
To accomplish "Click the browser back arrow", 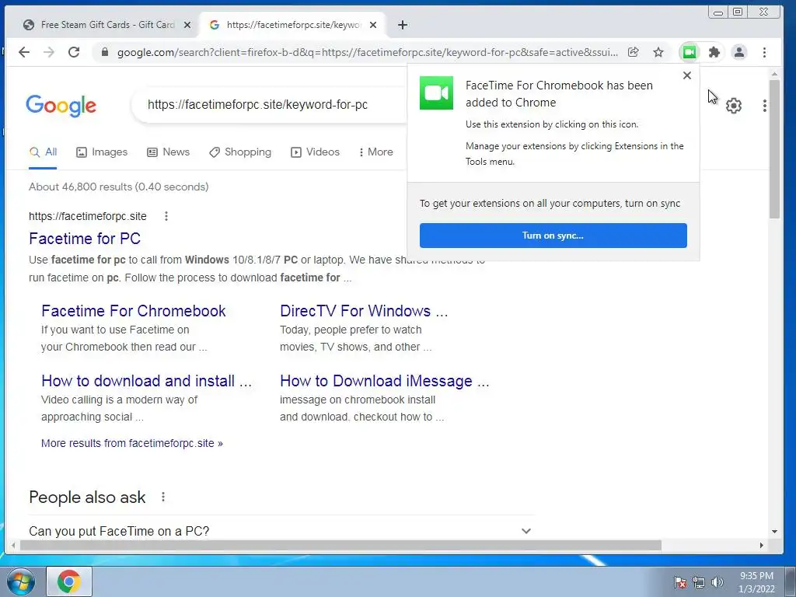I will (x=24, y=52).
